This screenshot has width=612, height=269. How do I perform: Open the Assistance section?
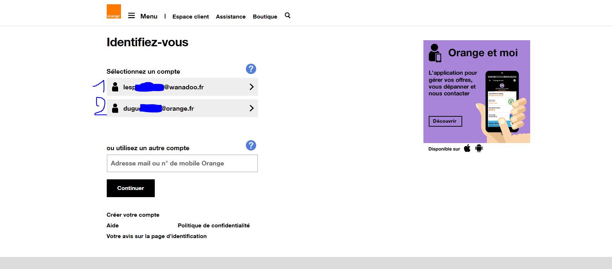(x=231, y=17)
